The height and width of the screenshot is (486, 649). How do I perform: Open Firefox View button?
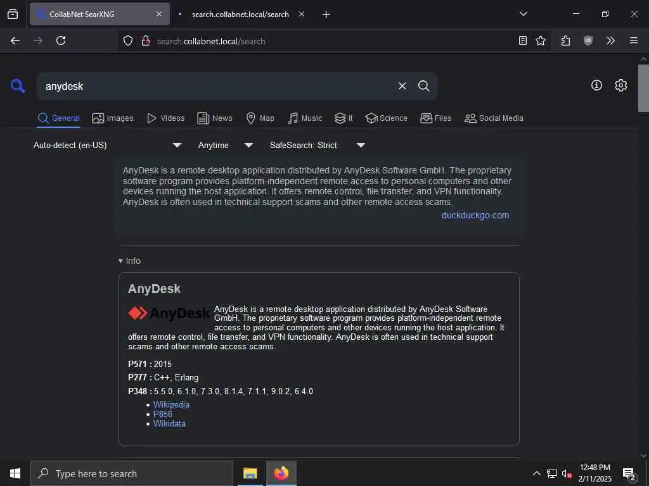click(13, 14)
